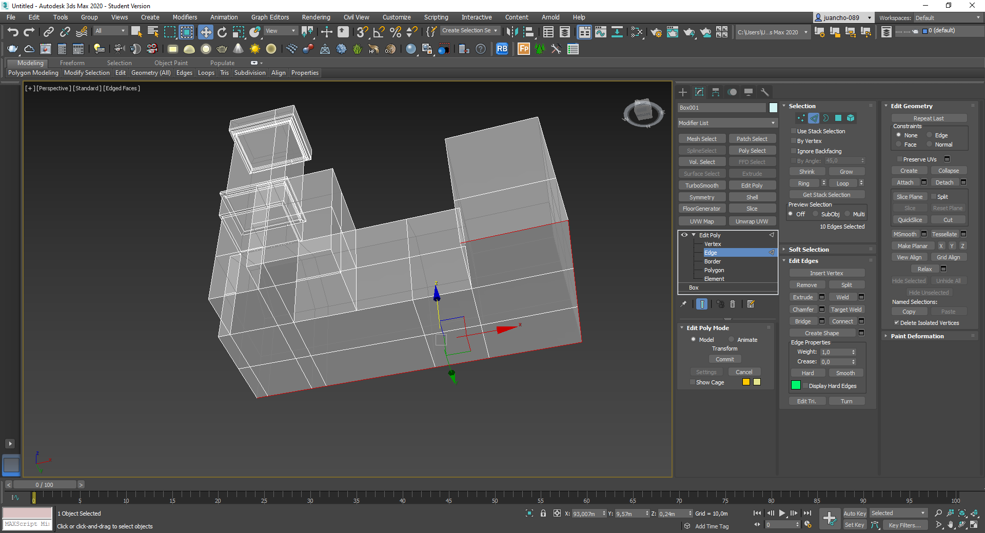Activate Polygon sub-object selection icon
Image resolution: width=985 pixels, height=533 pixels.
tap(838, 118)
